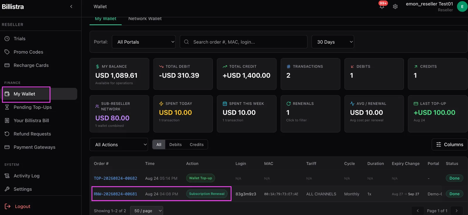Click the search magnifier icon
The height and width of the screenshot is (215, 468).
pyautogui.click(x=186, y=42)
